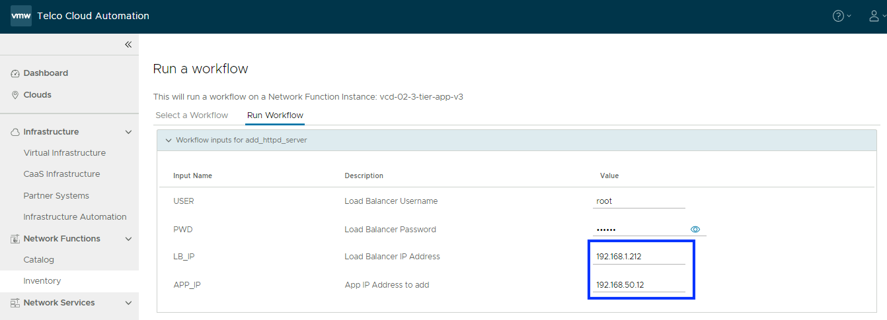Collapse the sidebar with double chevron

(x=128, y=44)
